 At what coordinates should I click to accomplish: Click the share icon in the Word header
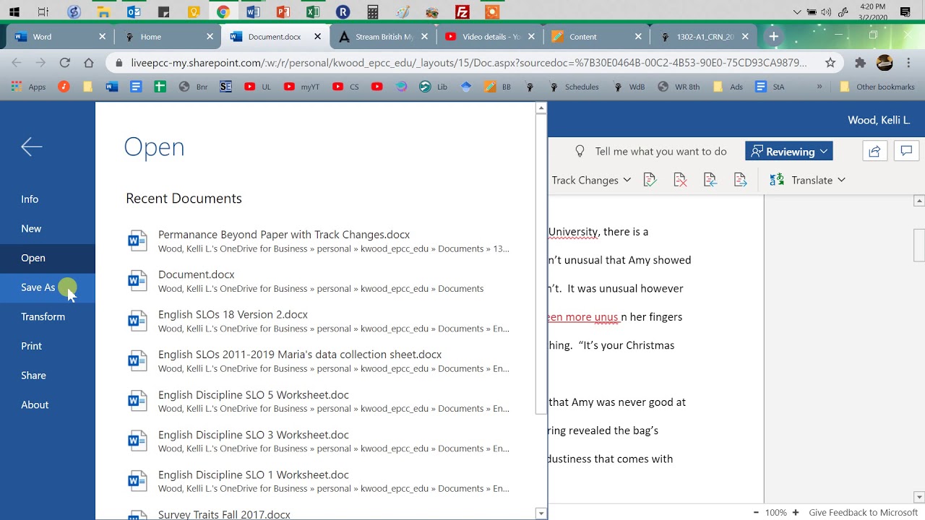874,151
